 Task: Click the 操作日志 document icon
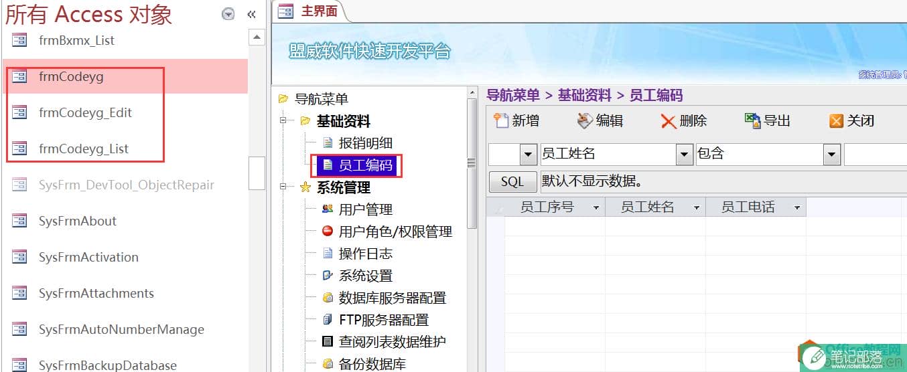point(328,253)
